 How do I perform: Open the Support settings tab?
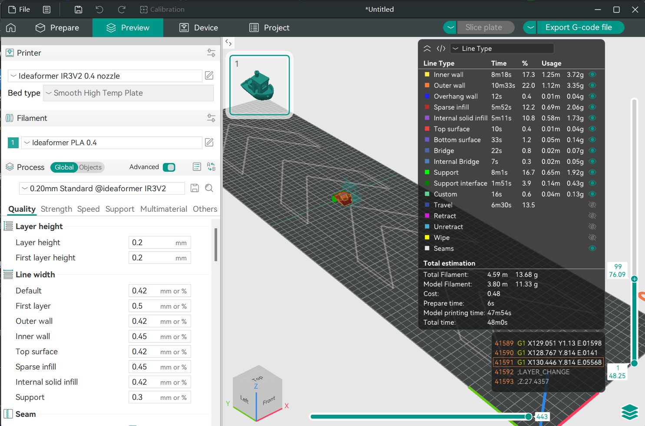[x=120, y=209]
